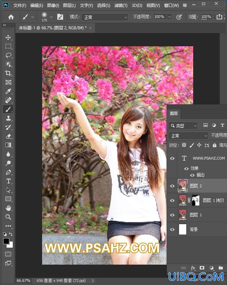Select the Clone Stamp tool
Screen dimensions: 227x285
click(8, 118)
